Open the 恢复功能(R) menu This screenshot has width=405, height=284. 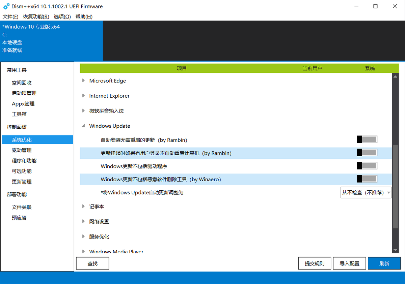[x=36, y=17]
